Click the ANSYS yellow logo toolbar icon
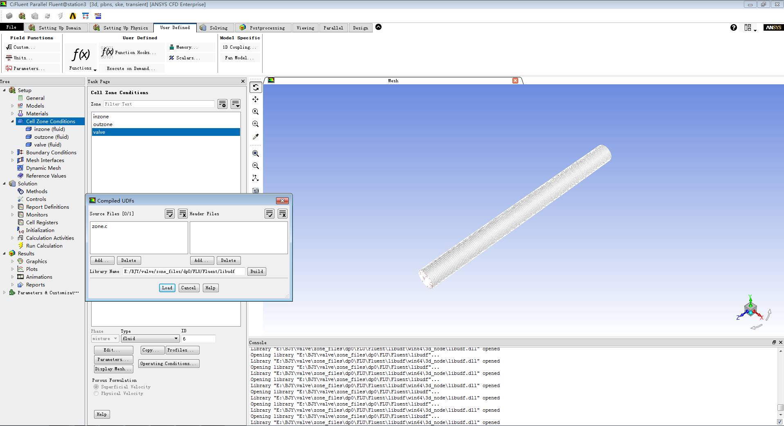Viewport: 784px width, 426px height. pyautogui.click(x=73, y=16)
